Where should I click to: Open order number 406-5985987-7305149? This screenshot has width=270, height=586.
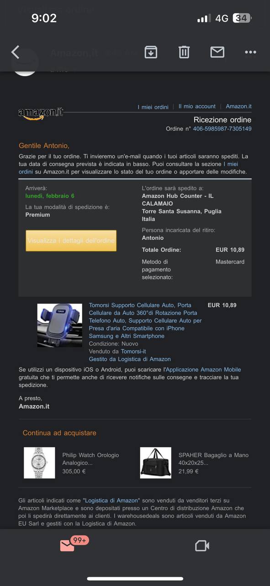[x=222, y=129]
